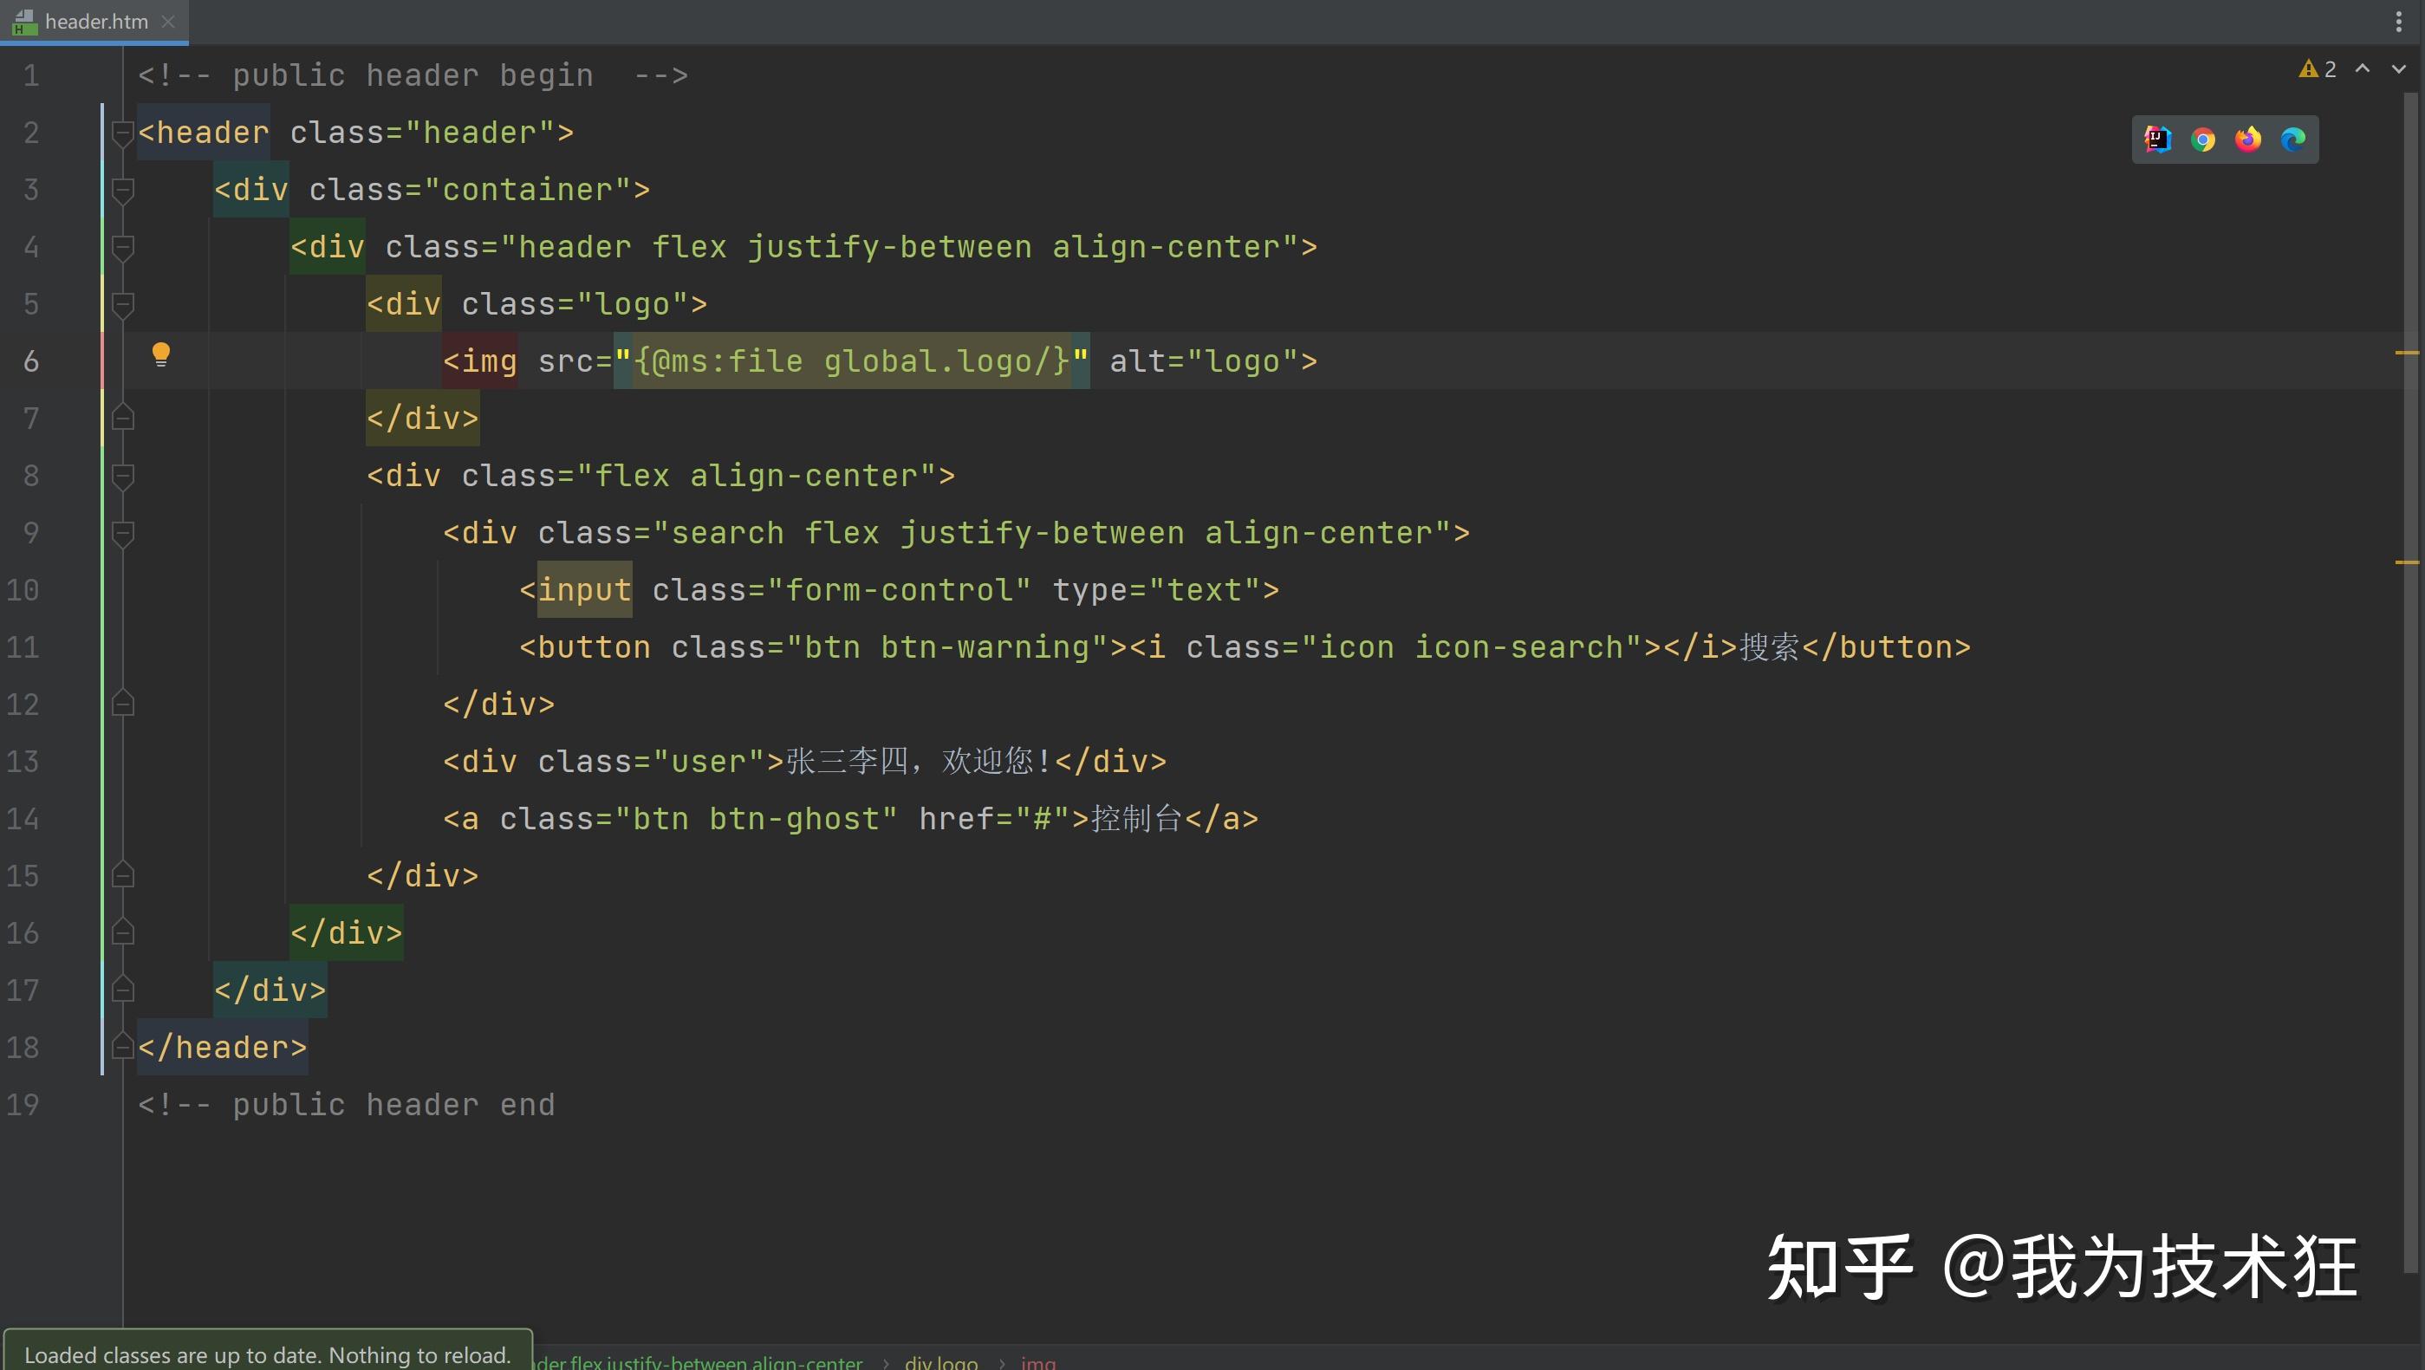Click the 'div.logo' breadcrumb item
2425x1370 pixels.
(x=939, y=1362)
